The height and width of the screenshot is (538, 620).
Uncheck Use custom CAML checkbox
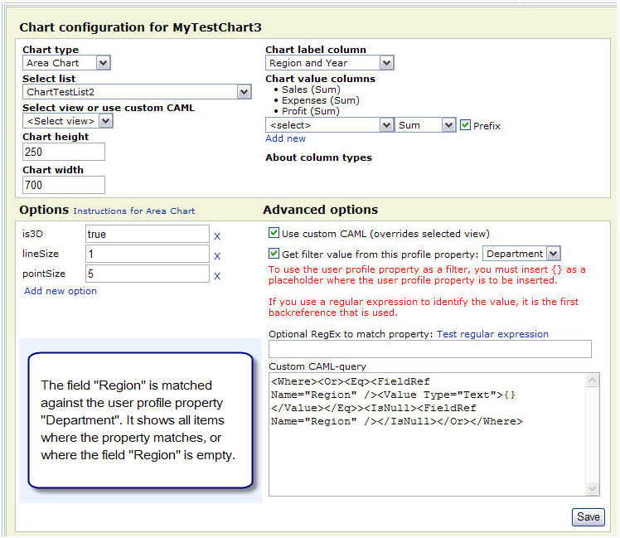[274, 233]
